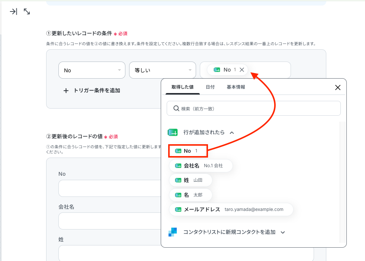Viewport: 365px width, 261px height.
Task: Click the spreadsheet icon beside 行が追加されたら
Action: (x=173, y=132)
